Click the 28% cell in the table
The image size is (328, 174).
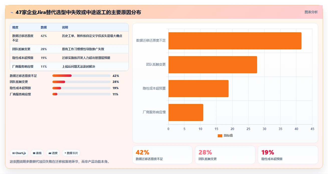click(x=44, y=49)
